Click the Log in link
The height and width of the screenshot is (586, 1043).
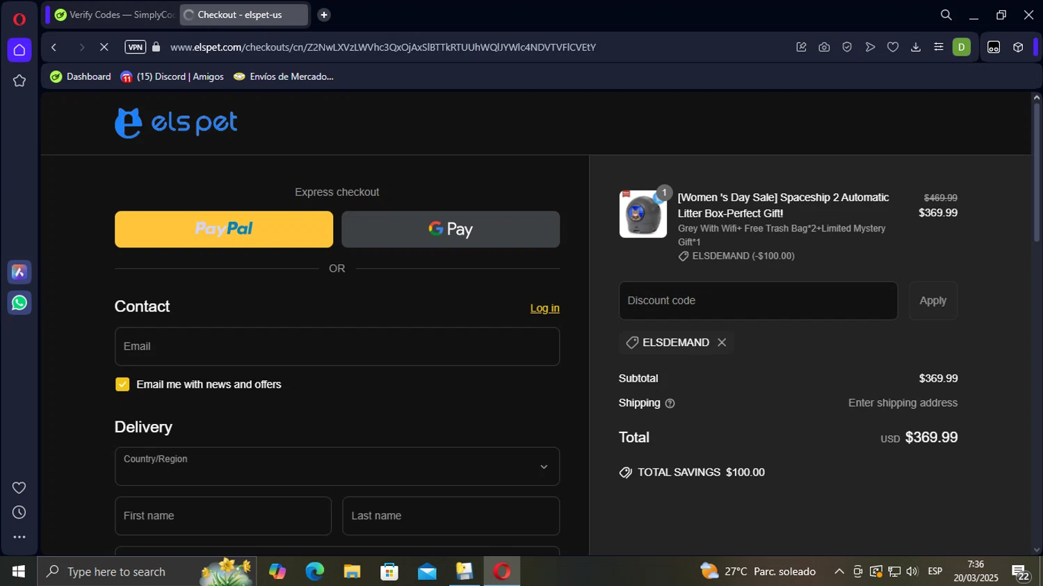[x=544, y=308]
